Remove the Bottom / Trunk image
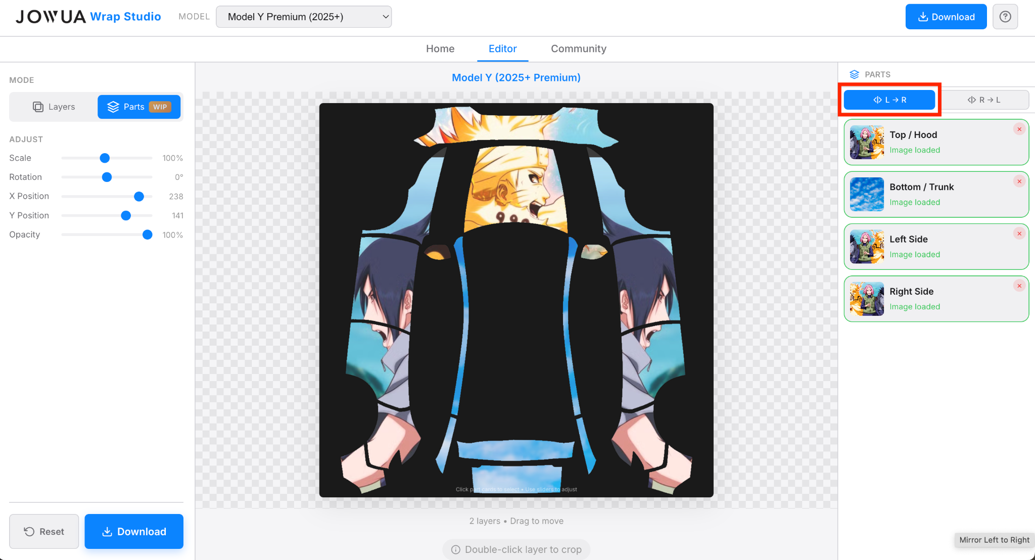The width and height of the screenshot is (1035, 560). pyautogui.click(x=1019, y=181)
